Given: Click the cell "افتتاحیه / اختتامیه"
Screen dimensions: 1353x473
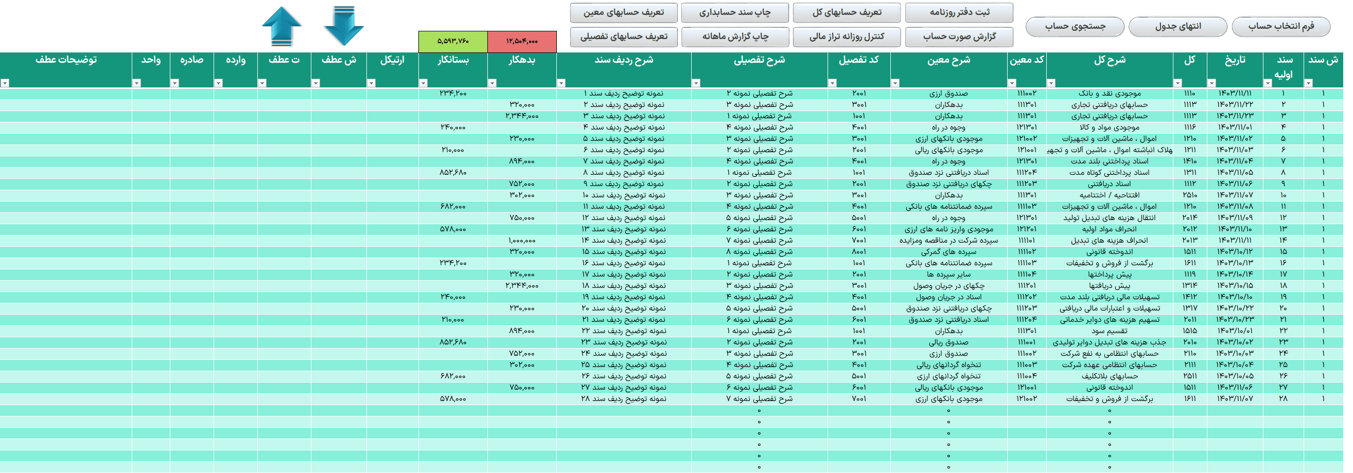Looking at the screenshot, I should [1109, 195].
